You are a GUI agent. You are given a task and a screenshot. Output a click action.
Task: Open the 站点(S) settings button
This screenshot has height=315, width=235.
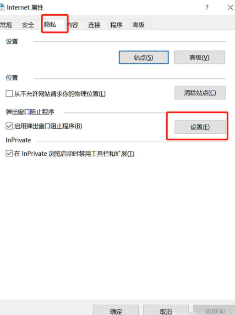coord(144,57)
